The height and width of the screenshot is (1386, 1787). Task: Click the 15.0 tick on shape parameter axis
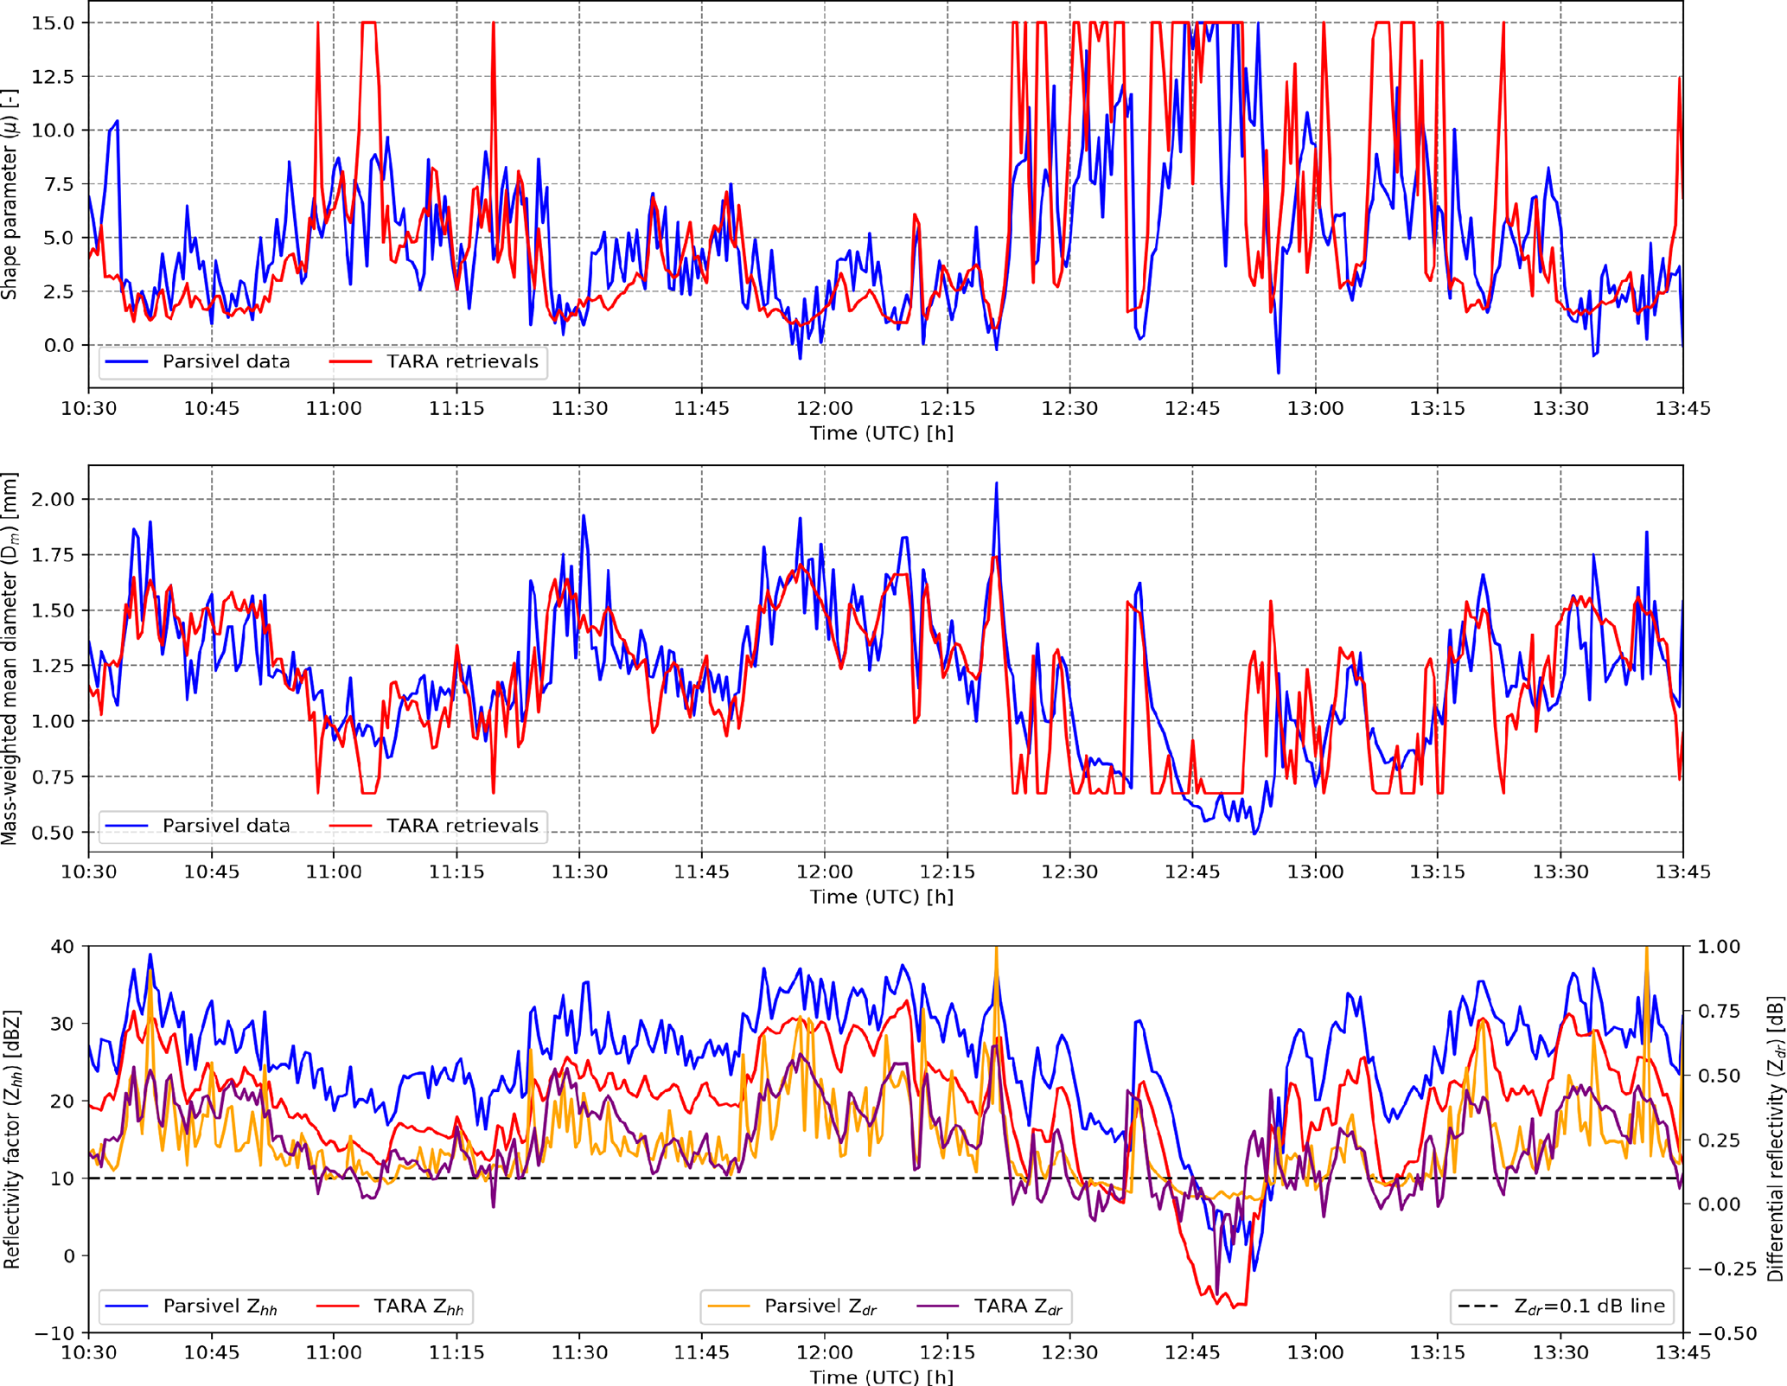[x=54, y=22]
